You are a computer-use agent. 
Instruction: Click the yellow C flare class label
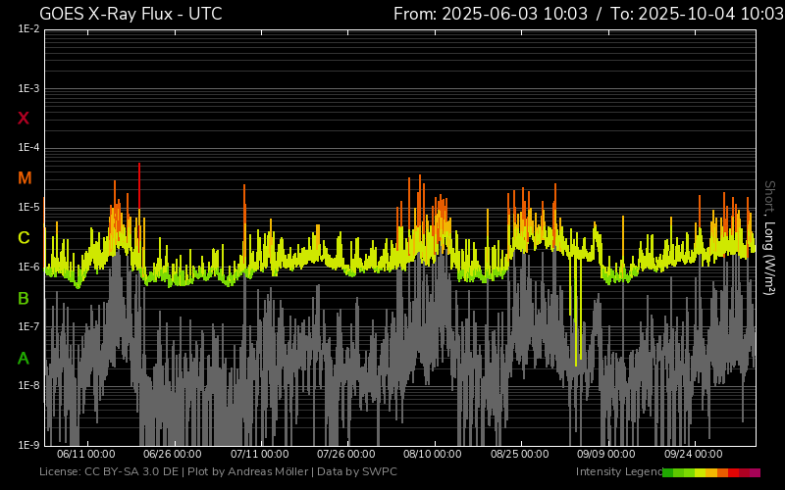pyautogui.click(x=25, y=238)
